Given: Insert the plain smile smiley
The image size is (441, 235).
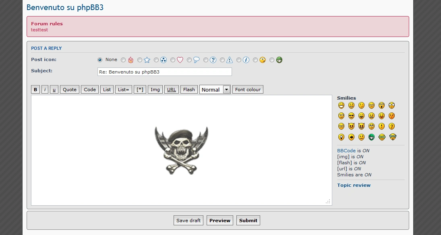Looking at the screenshot, I should [x=351, y=105].
